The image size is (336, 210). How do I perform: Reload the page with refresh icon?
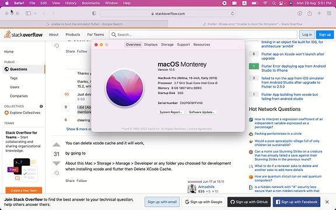coord(232,13)
